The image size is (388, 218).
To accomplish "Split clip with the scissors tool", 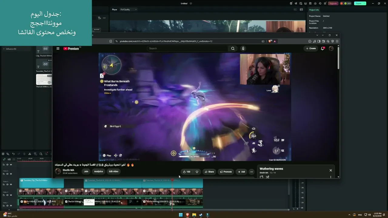I will point(30,154).
